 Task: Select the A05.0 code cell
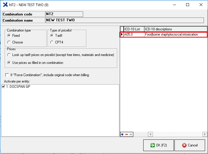pos(134,34)
